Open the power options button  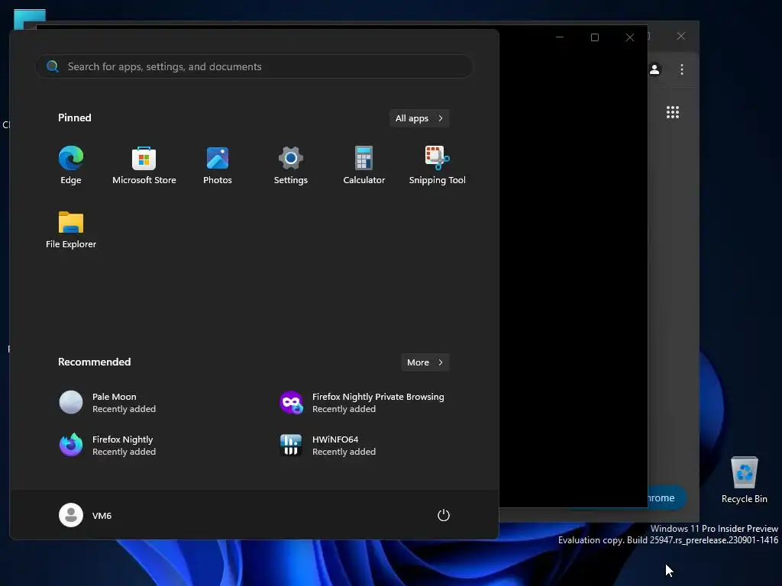pos(444,515)
